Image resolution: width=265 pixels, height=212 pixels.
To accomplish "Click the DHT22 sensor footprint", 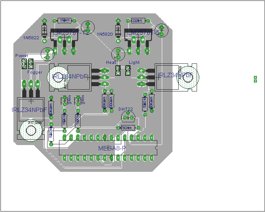I will (x=128, y=116).
